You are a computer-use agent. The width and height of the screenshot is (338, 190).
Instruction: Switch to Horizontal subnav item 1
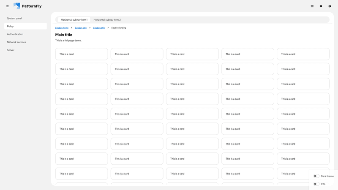coord(74,19)
